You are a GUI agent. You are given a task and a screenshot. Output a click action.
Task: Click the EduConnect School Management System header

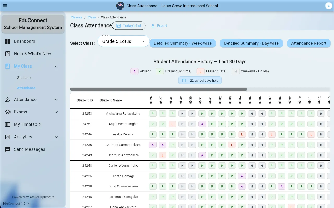click(x=33, y=24)
